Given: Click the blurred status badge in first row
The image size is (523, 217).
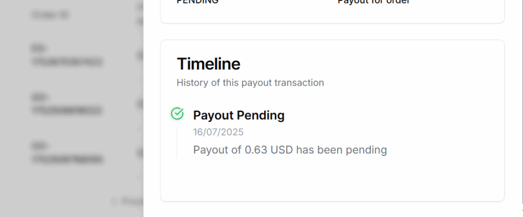Looking at the screenshot, I should pos(139,55).
